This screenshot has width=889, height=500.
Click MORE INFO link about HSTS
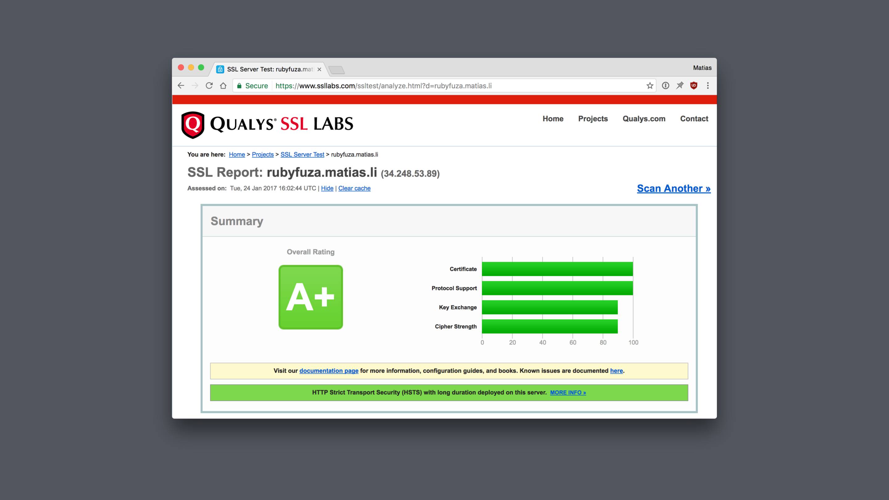point(568,393)
